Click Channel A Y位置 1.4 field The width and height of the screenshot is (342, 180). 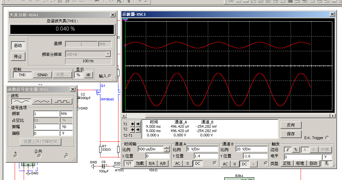point(206,156)
